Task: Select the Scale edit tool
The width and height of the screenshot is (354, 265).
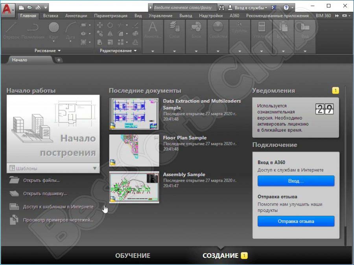Action: pyautogui.click(x=110, y=42)
